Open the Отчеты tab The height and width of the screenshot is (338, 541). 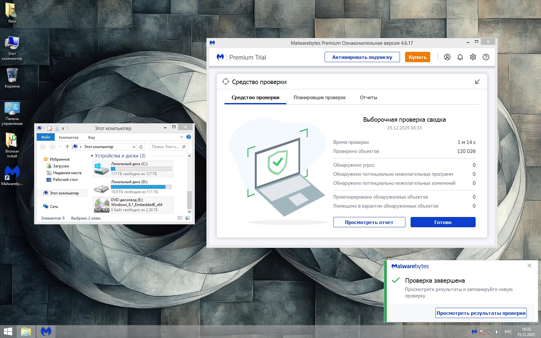coord(368,98)
